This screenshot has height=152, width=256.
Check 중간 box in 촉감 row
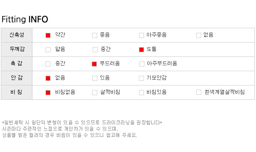48,64
